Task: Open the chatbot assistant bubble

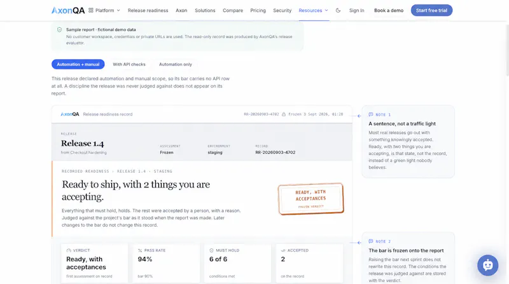Action: [x=487, y=265]
